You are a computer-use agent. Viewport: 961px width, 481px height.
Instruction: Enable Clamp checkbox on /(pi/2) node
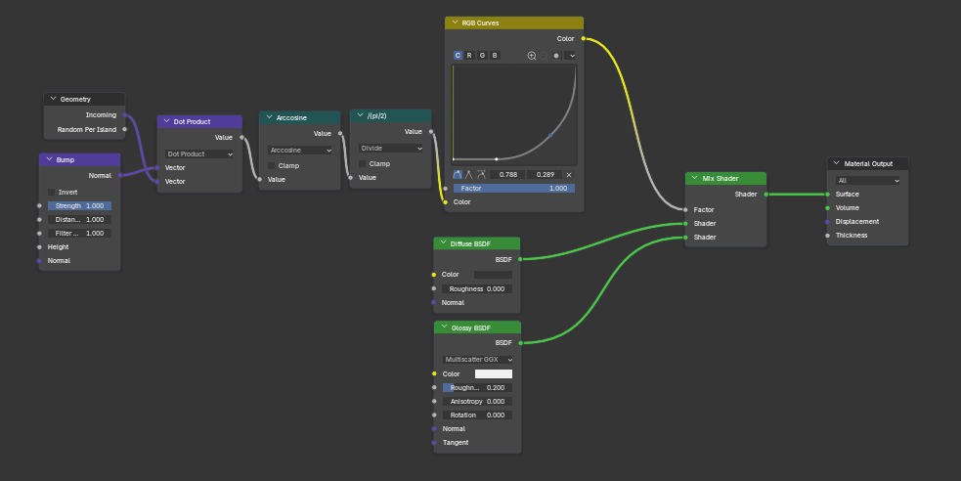click(363, 163)
